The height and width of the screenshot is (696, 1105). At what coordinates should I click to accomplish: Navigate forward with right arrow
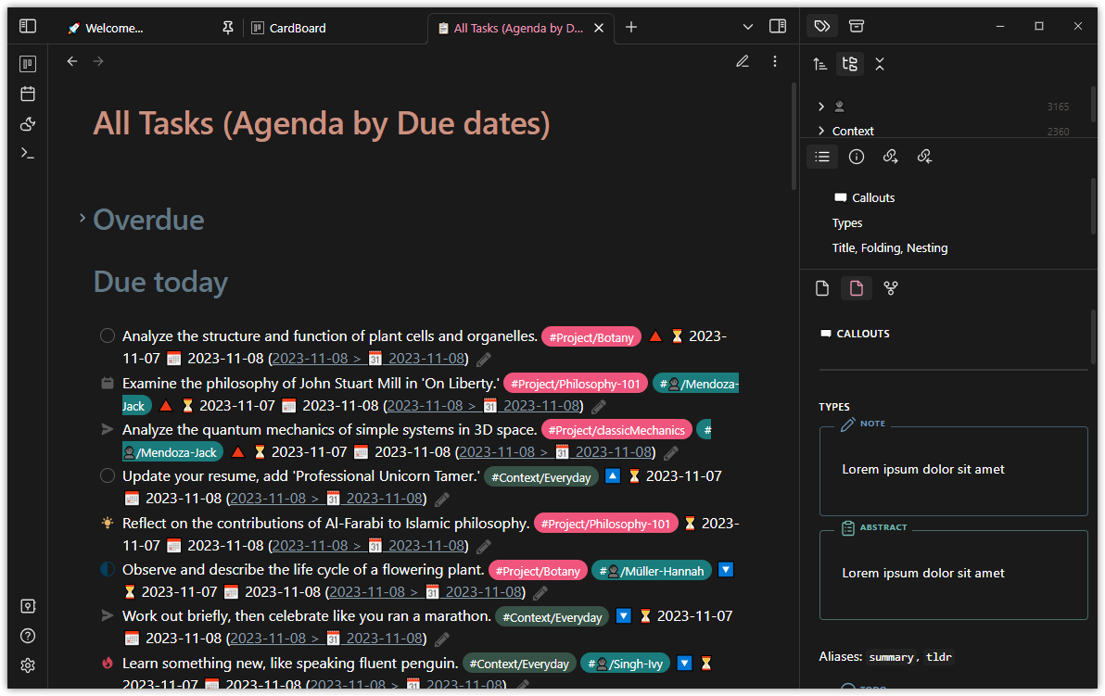tap(98, 61)
